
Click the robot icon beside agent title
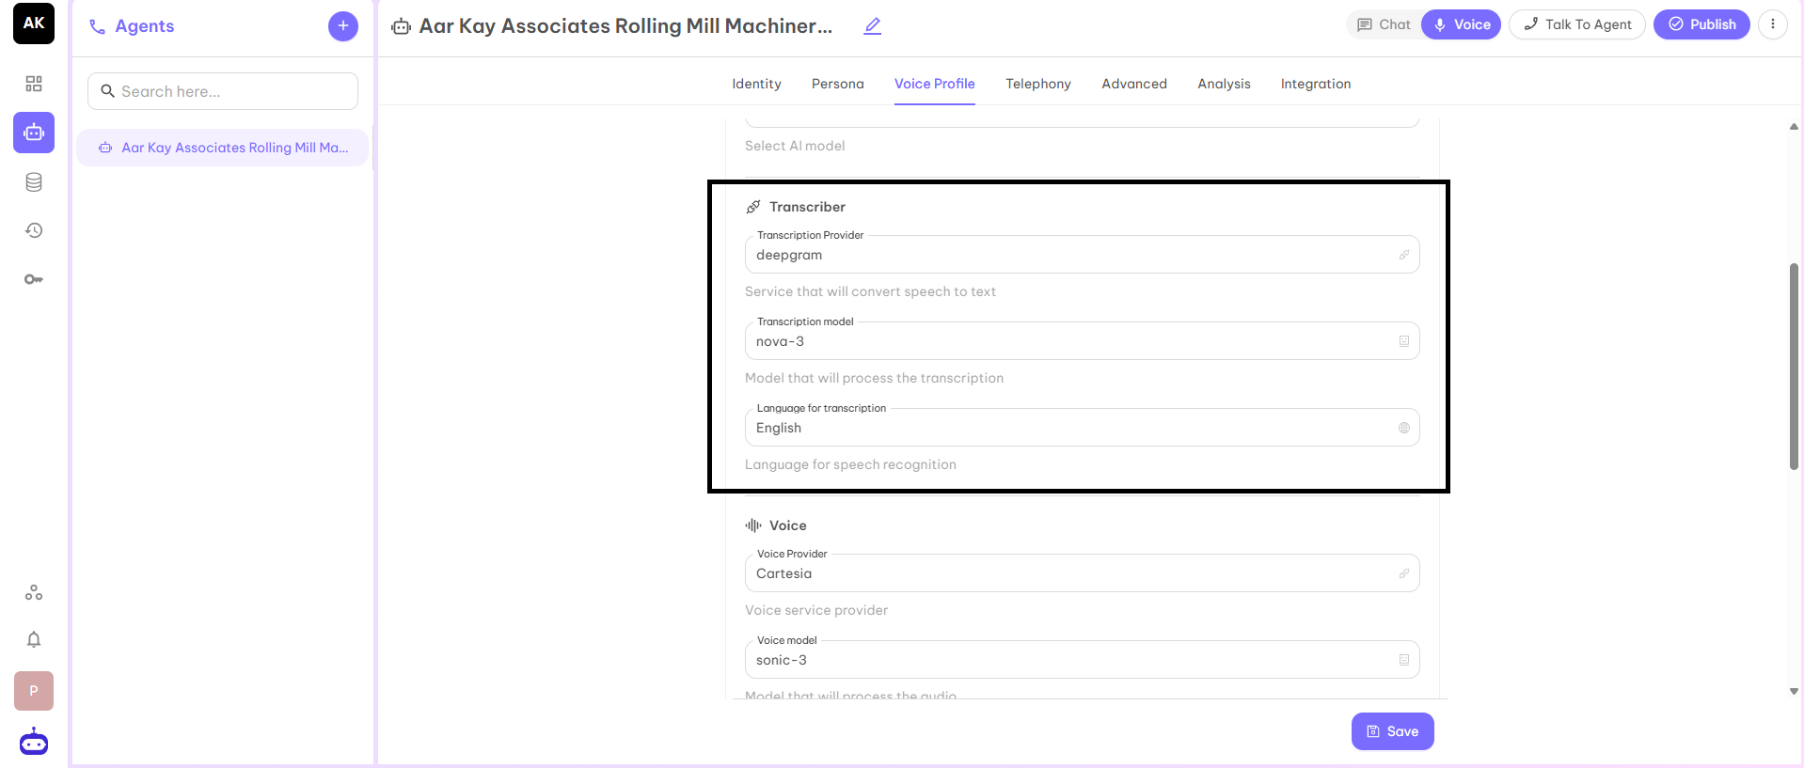[402, 26]
